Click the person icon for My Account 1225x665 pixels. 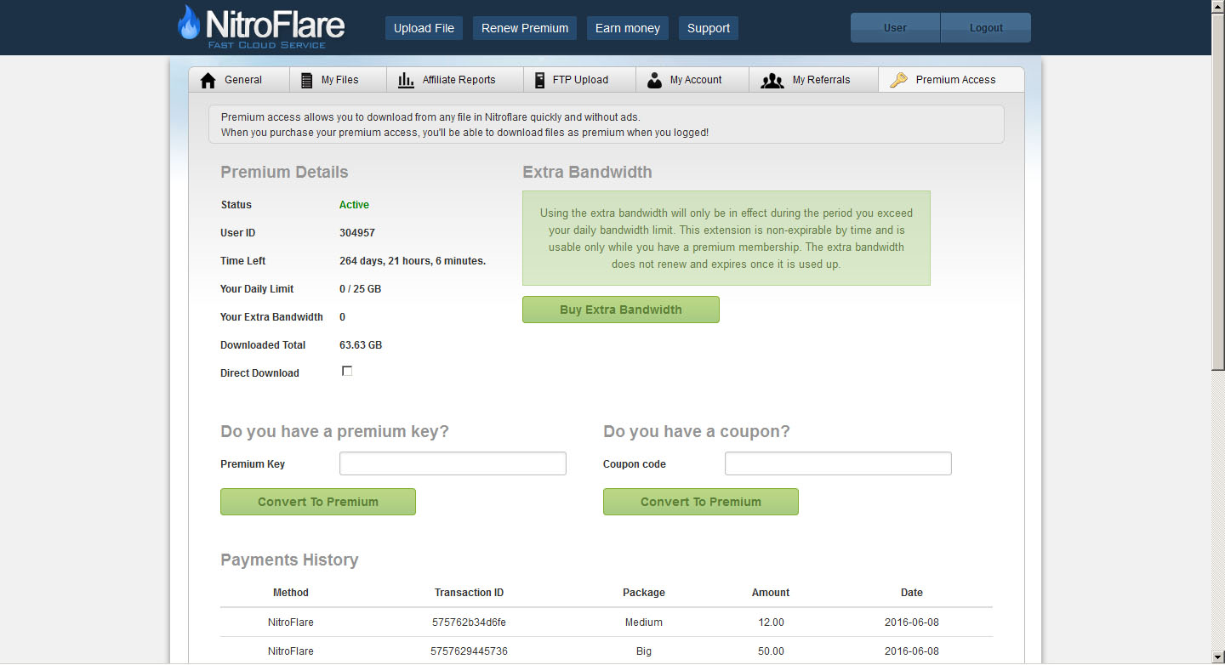pyautogui.click(x=654, y=80)
